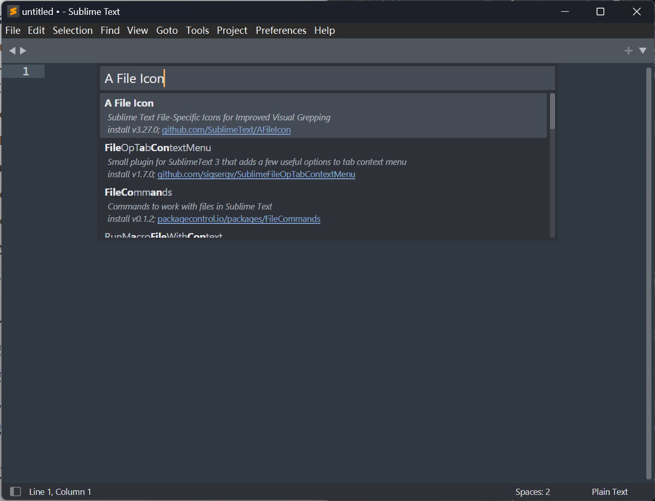Open the Preferences menu
The image size is (655, 501).
click(x=281, y=31)
